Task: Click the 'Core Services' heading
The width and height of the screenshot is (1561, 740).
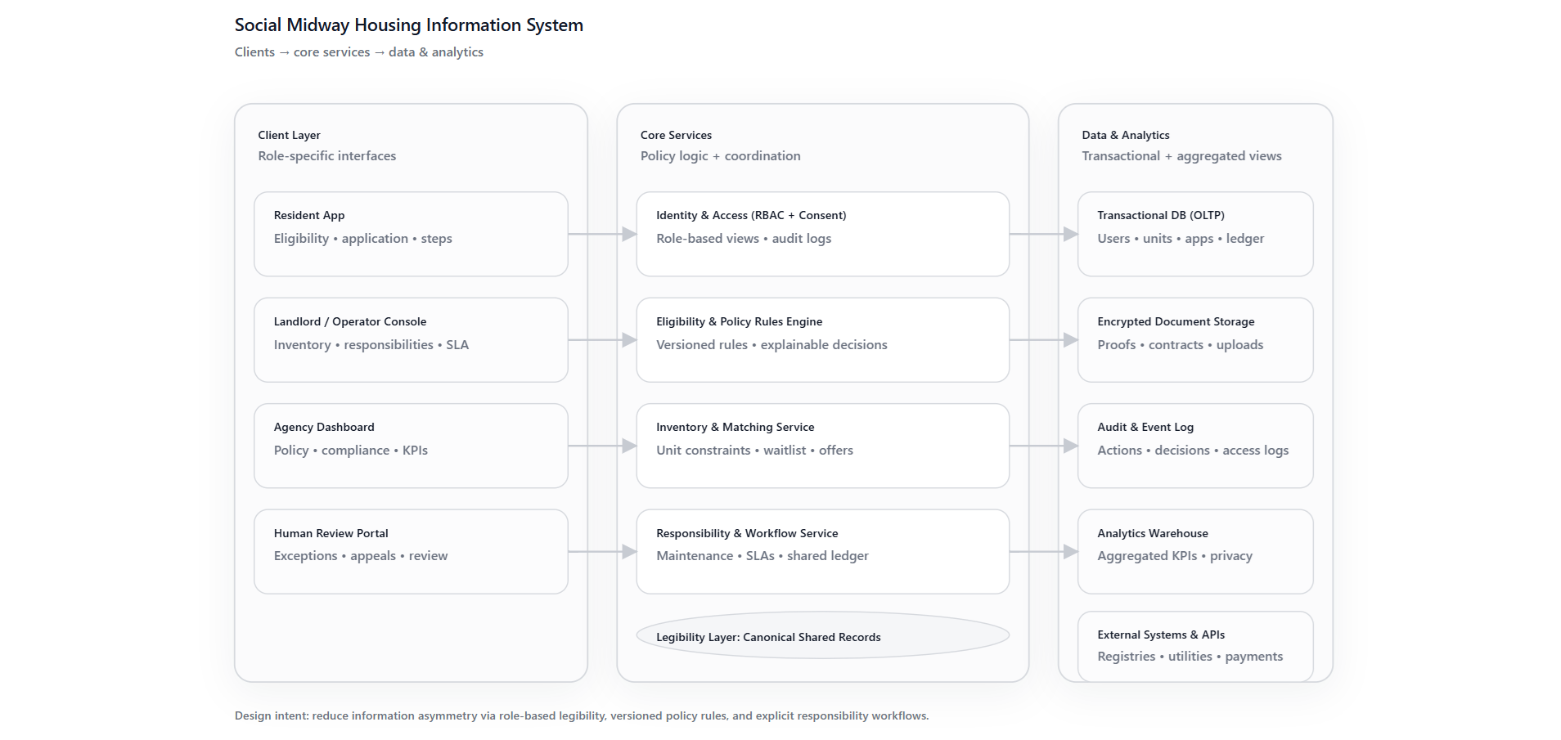Action: 676,135
